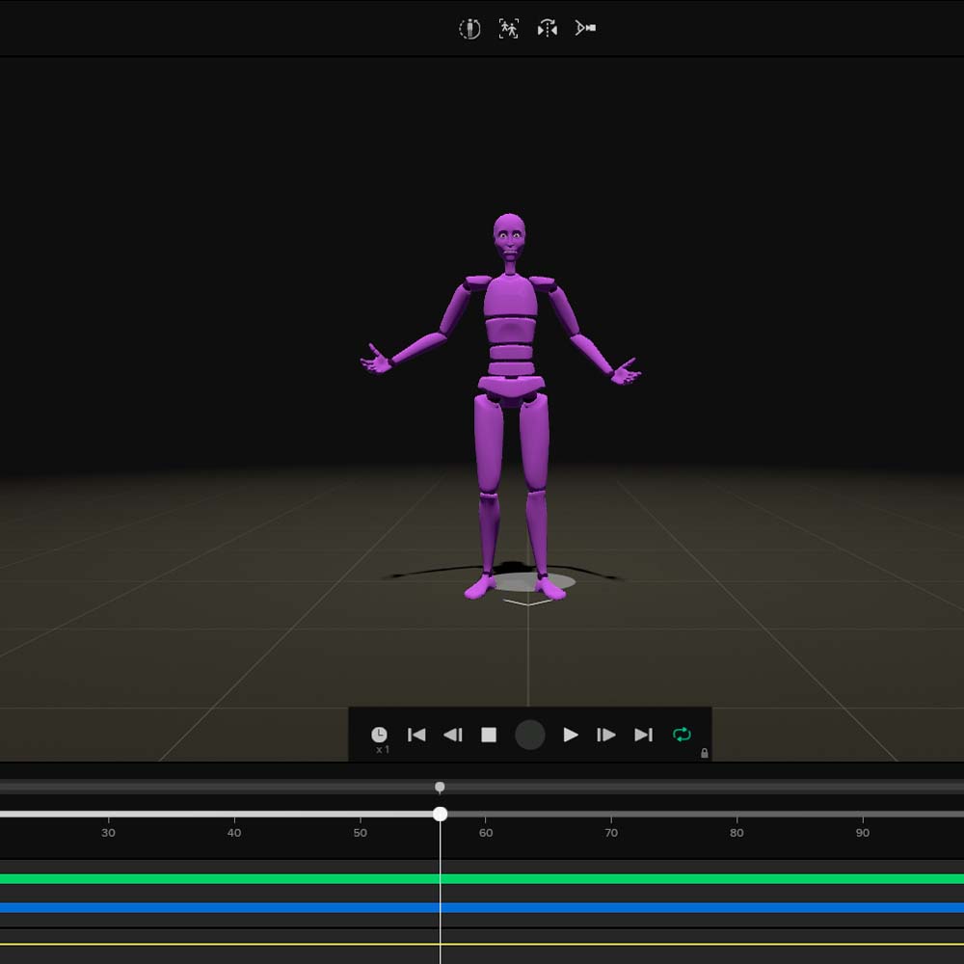Step back one frame
Screen dimensions: 964x964
(454, 735)
